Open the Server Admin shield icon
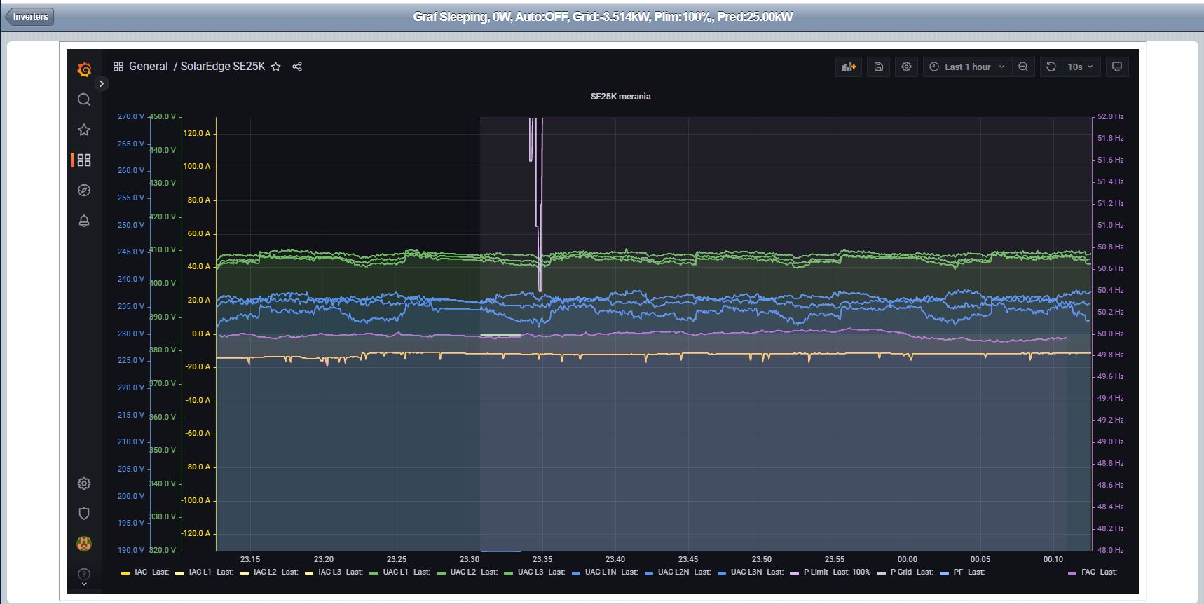This screenshot has height=604, width=1204. click(x=84, y=514)
